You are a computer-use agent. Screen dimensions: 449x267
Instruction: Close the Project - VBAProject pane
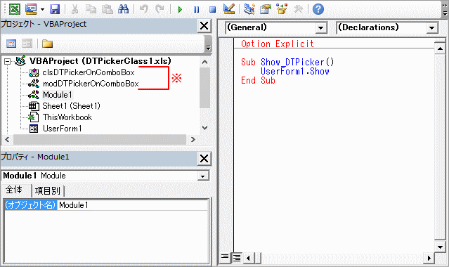coord(204,26)
